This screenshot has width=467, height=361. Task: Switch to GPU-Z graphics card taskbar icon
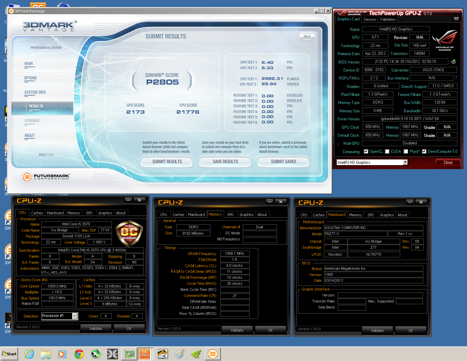click(129, 354)
